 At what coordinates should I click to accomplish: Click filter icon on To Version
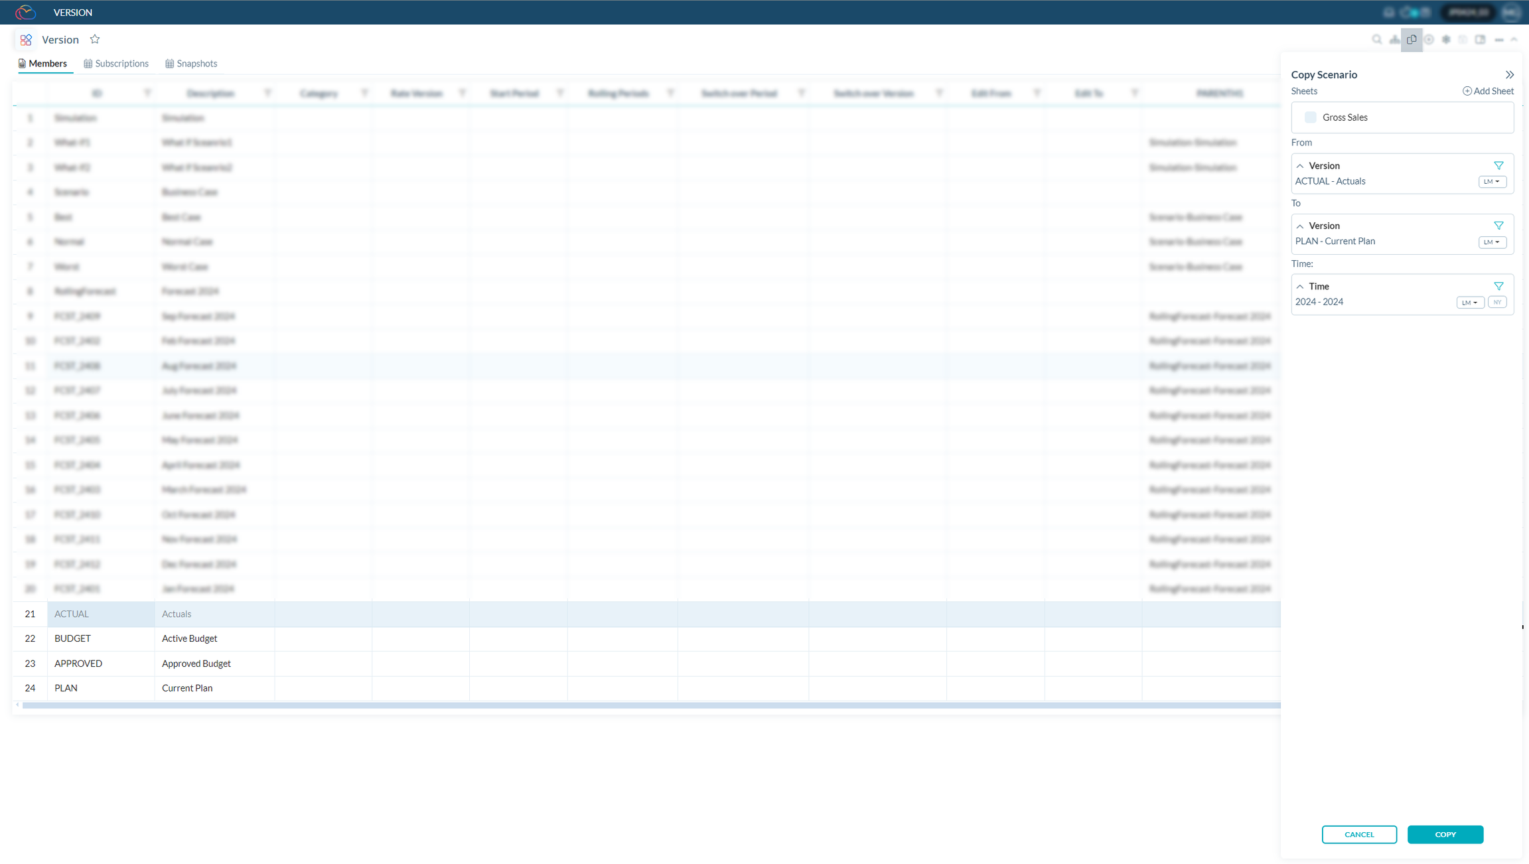point(1498,226)
